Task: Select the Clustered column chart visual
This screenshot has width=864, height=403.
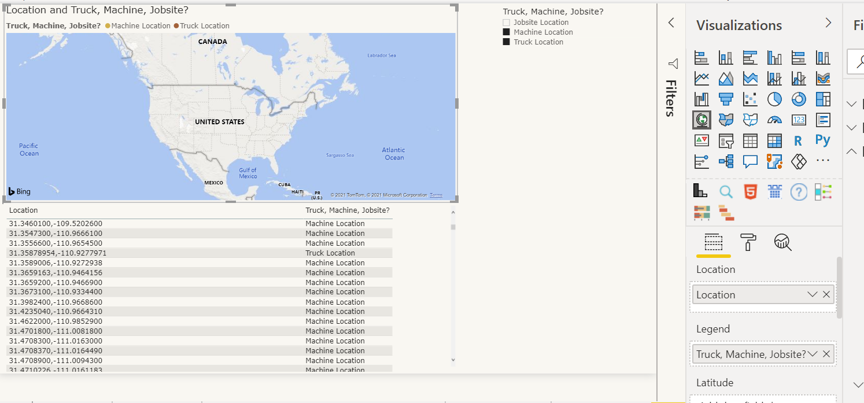Action: (x=774, y=58)
